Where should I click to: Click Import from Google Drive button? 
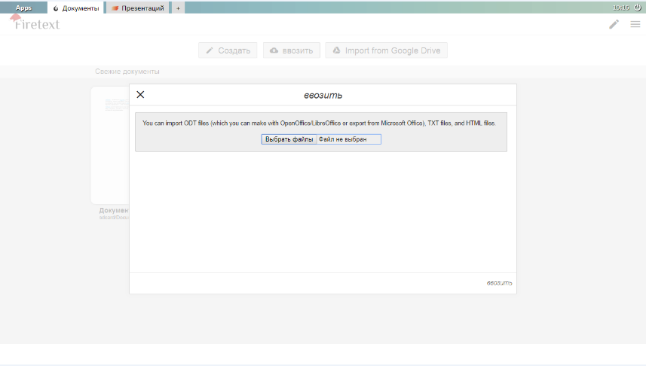(387, 50)
